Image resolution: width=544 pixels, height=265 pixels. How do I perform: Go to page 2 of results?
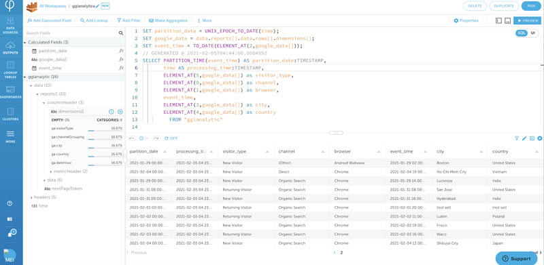coord(341,253)
